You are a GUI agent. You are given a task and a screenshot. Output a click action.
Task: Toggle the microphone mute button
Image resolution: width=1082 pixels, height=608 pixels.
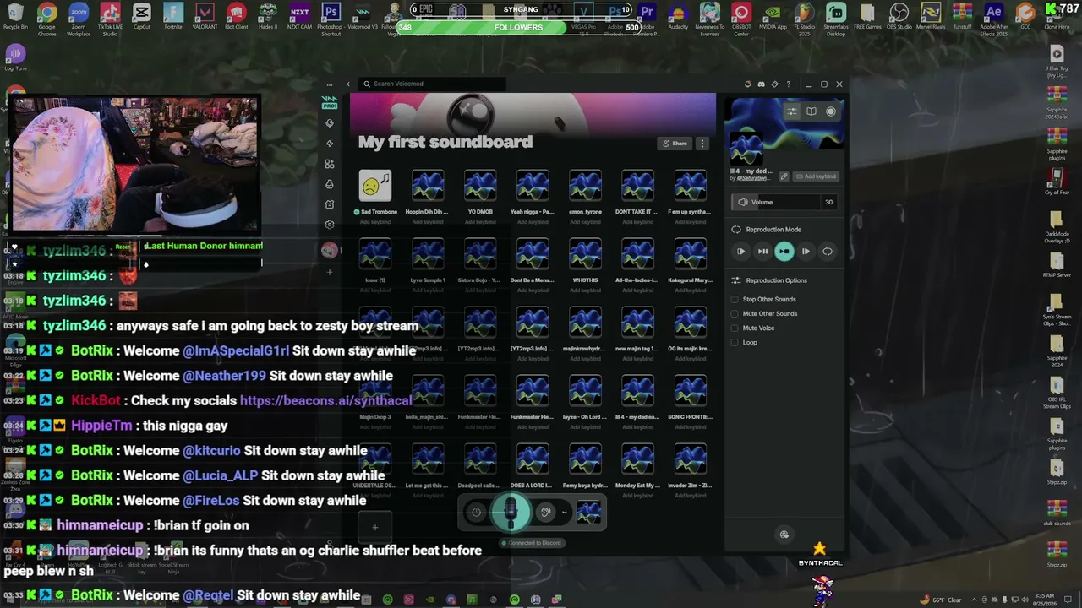pyautogui.click(x=511, y=512)
